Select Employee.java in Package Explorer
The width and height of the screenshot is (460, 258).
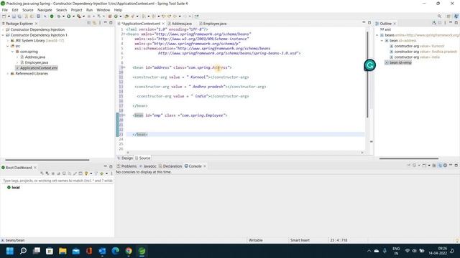(37, 62)
